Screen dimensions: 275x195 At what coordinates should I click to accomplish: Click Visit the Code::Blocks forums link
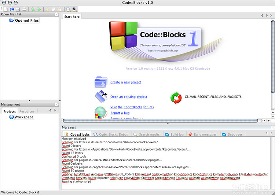132,107
